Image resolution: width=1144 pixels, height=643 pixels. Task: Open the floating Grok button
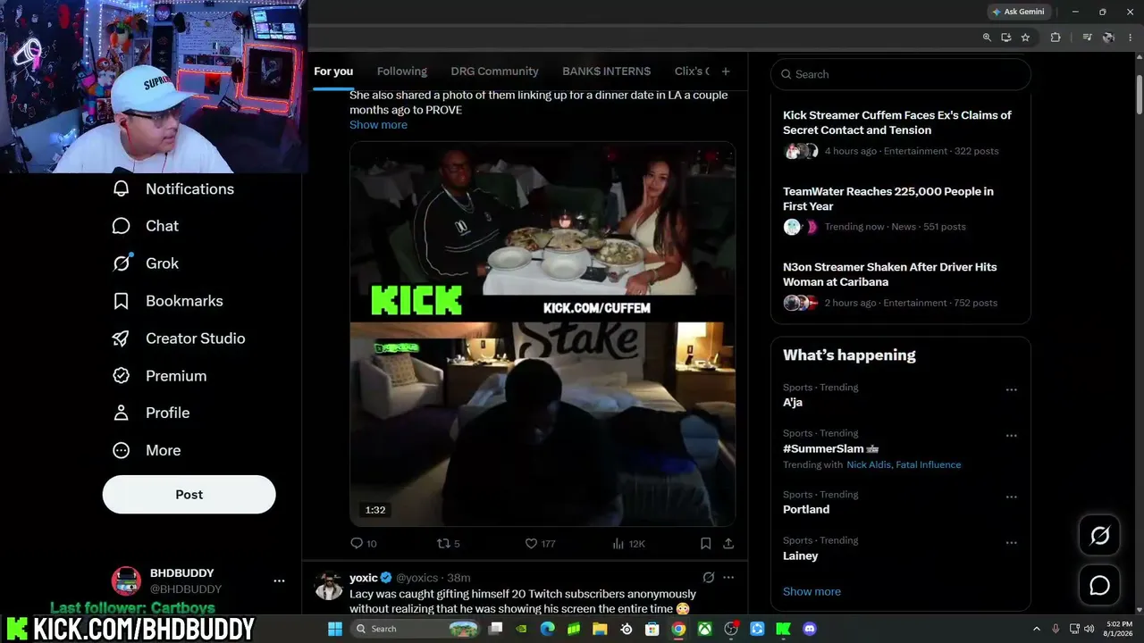[x=1099, y=535]
